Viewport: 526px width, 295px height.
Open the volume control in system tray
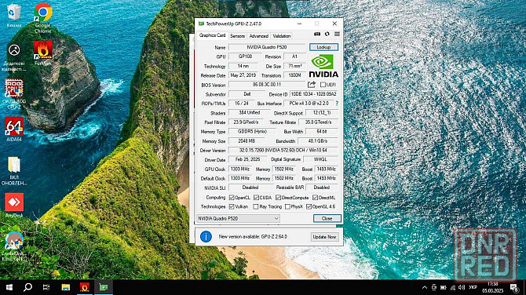coord(462,287)
